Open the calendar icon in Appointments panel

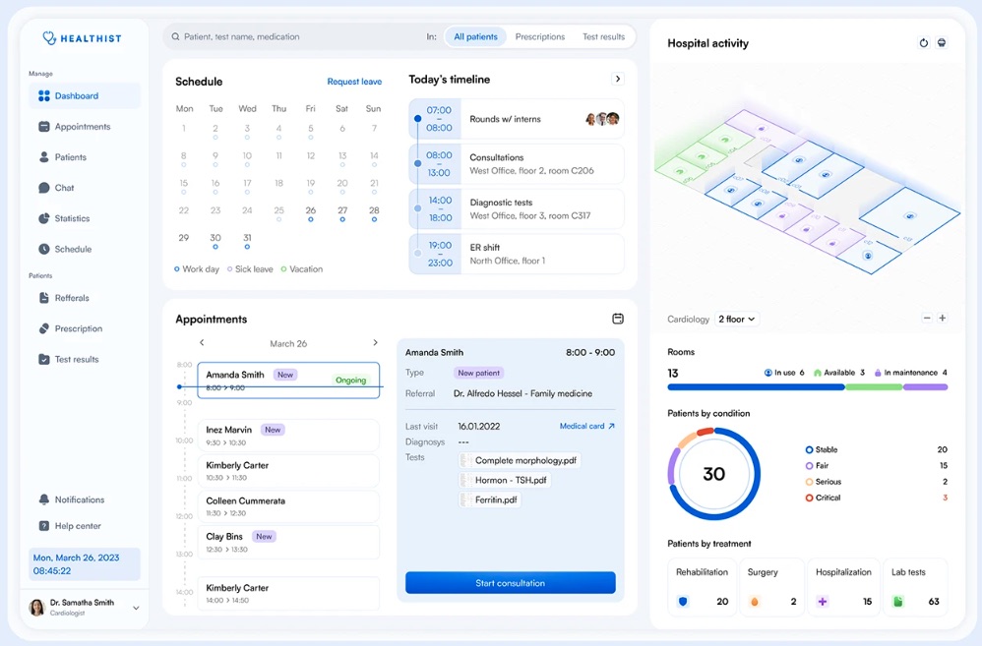(618, 319)
